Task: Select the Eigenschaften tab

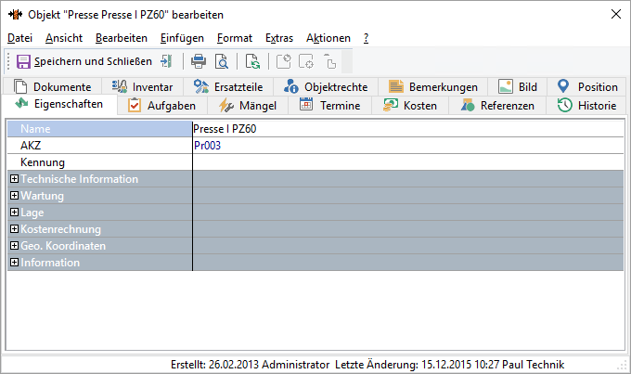Action: point(59,104)
